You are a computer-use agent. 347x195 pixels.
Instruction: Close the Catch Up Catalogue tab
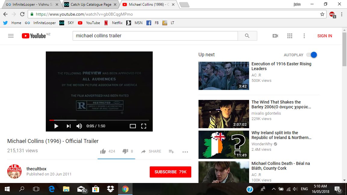pyautogui.click(x=115, y=5)
